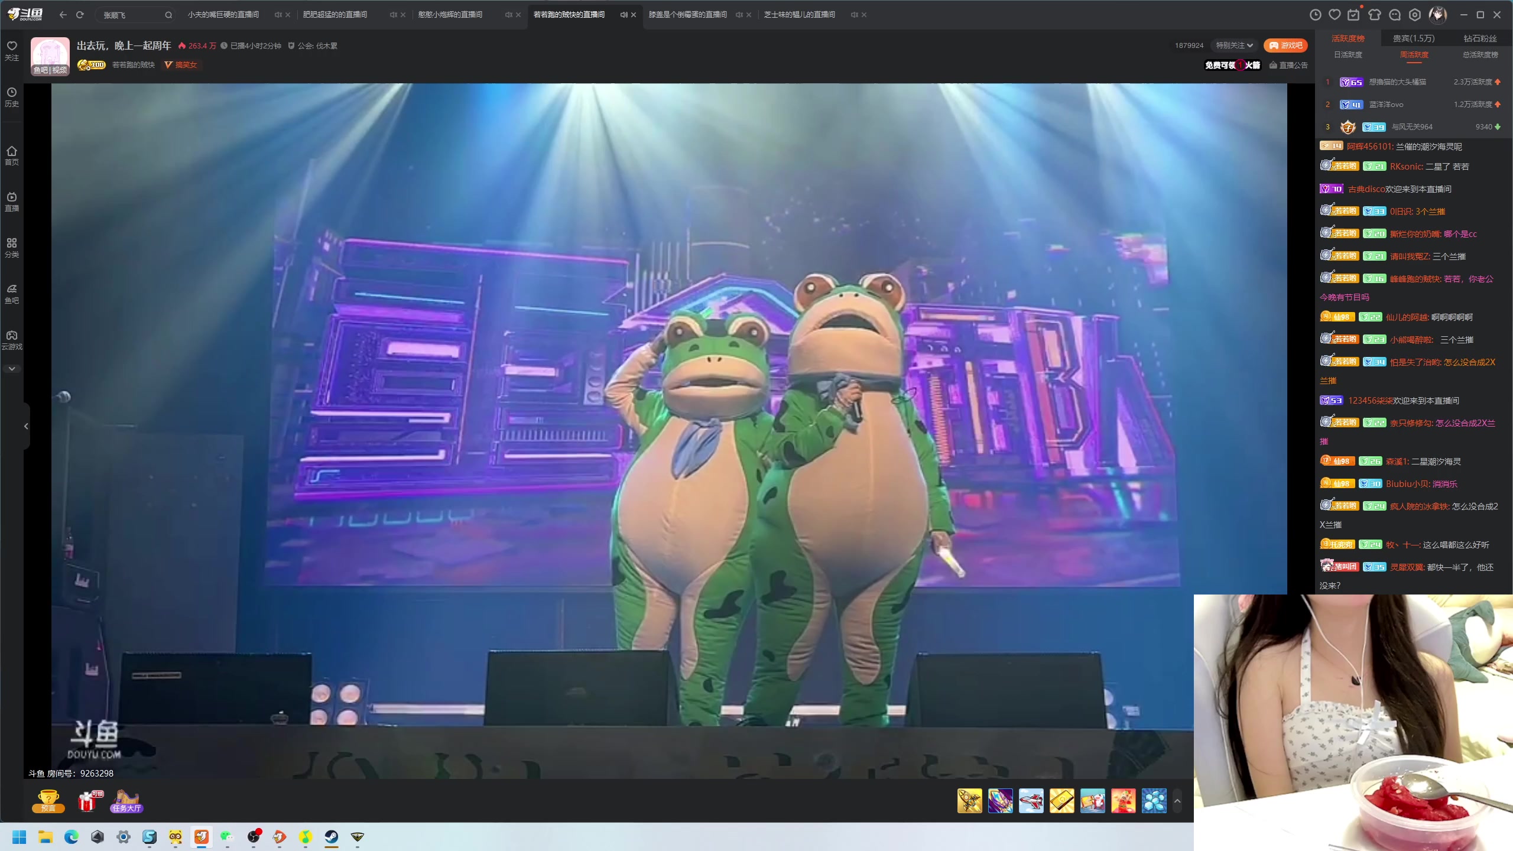Click rank 2 user 蓝洋洋ovo

1386,105
